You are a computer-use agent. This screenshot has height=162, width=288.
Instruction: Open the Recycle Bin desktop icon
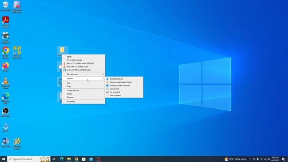6,6
